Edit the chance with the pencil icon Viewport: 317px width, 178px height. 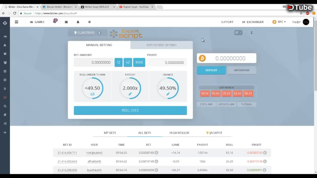point(168,94)
